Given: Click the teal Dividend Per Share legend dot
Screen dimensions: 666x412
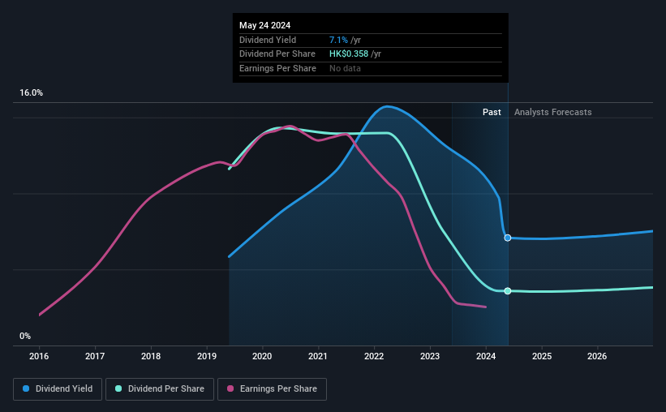Looking at the screenshot, I should (x=118, y=388).
